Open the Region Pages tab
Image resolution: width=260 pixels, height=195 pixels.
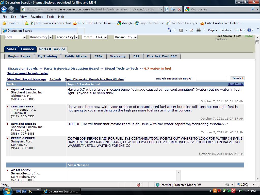[19, 56]
